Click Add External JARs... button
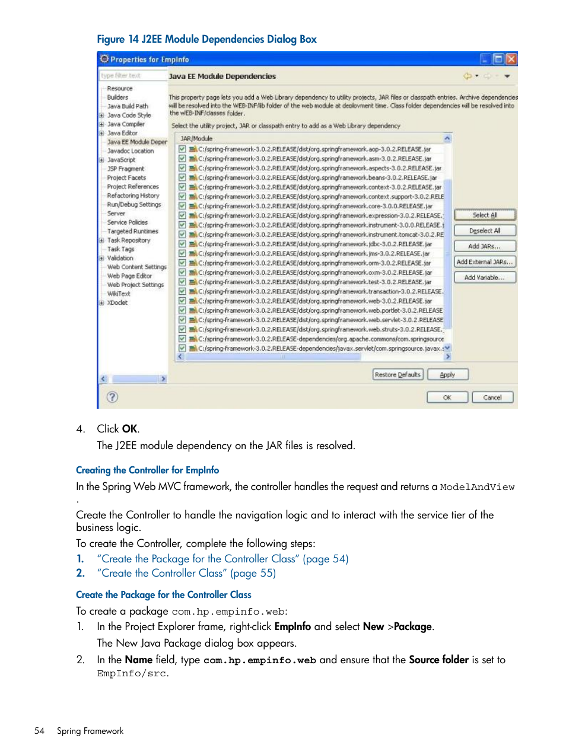Image resolution: width=566 pixels, height=754 pixels. 485,262
